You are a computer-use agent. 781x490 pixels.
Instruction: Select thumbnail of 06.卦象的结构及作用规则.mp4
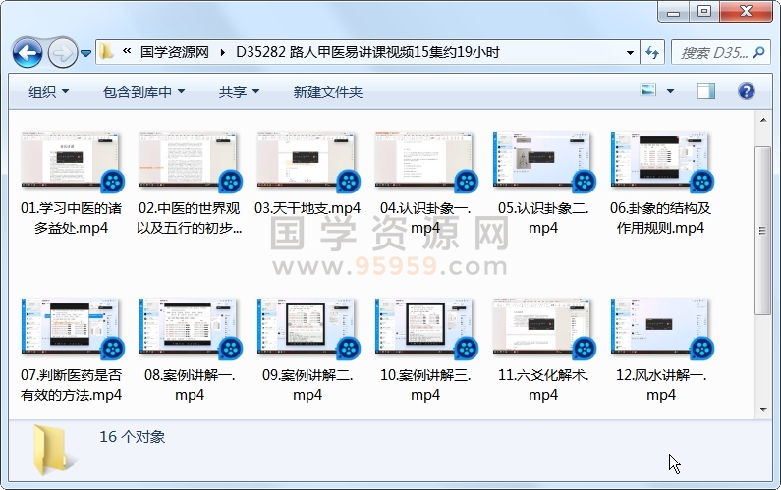[660, 159]
